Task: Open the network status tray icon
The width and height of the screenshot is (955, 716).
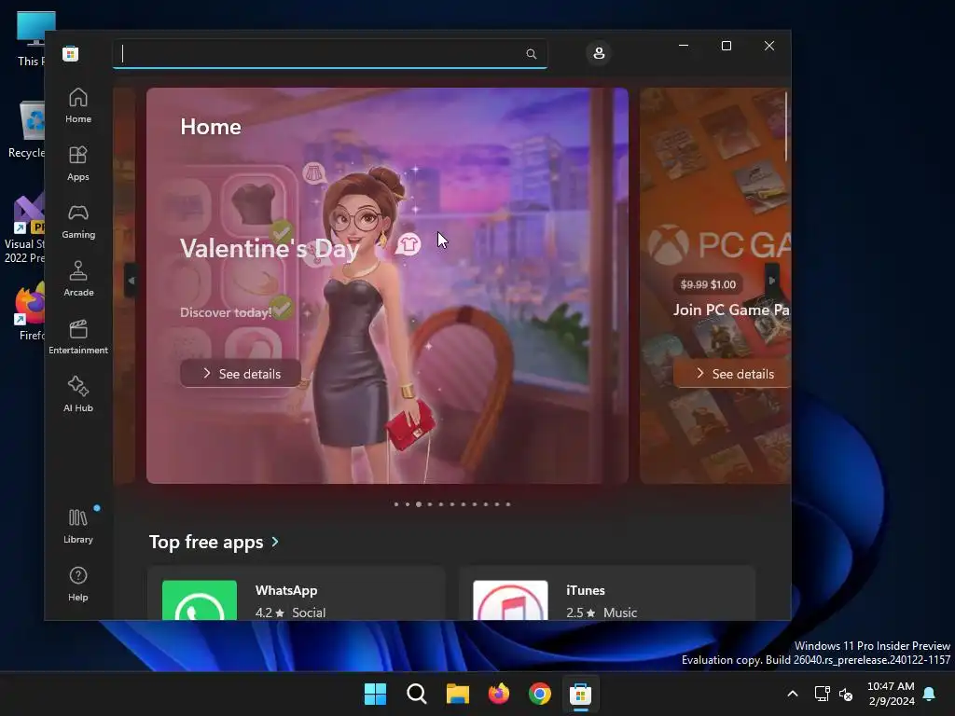Action: (x=822, y=694)
